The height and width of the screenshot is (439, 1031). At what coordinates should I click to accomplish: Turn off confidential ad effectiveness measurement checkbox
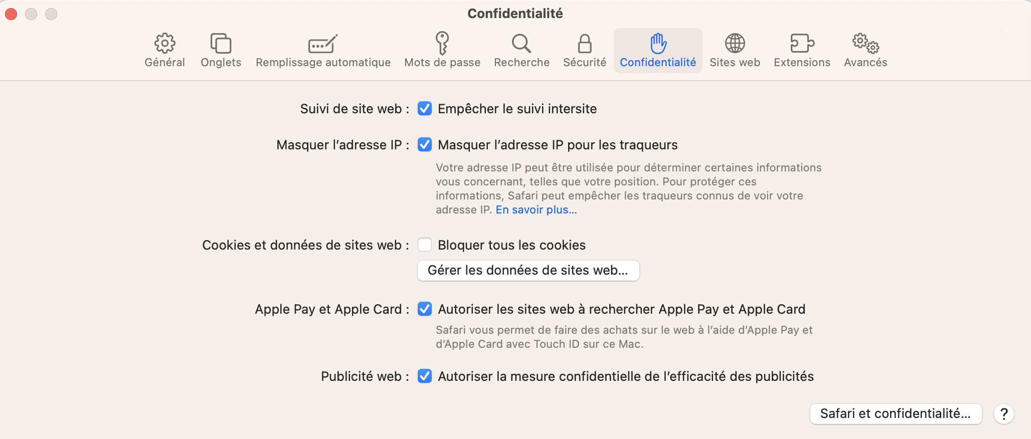425,376
